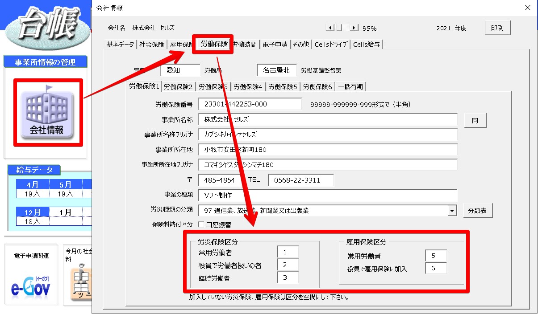The image size is (538, 314).
Task: Select the 労働保険1 sub-tab
Action: pyautogui.click(x=144, y=86)
